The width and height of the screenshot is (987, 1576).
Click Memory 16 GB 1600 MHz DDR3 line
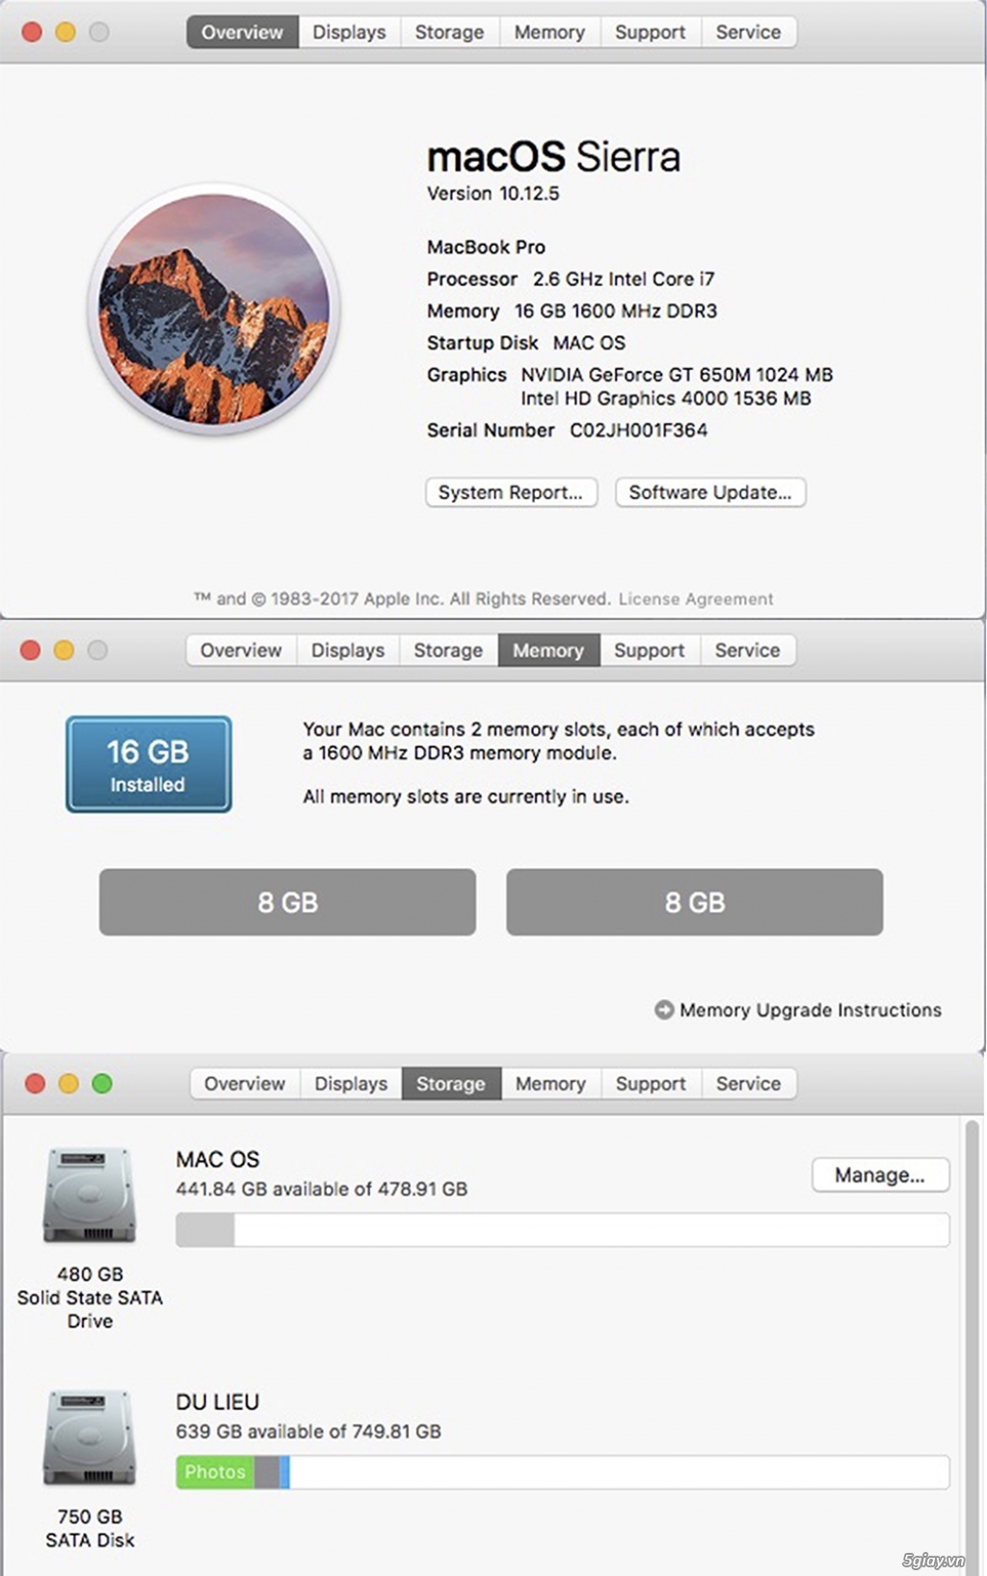tap(572, 311)
